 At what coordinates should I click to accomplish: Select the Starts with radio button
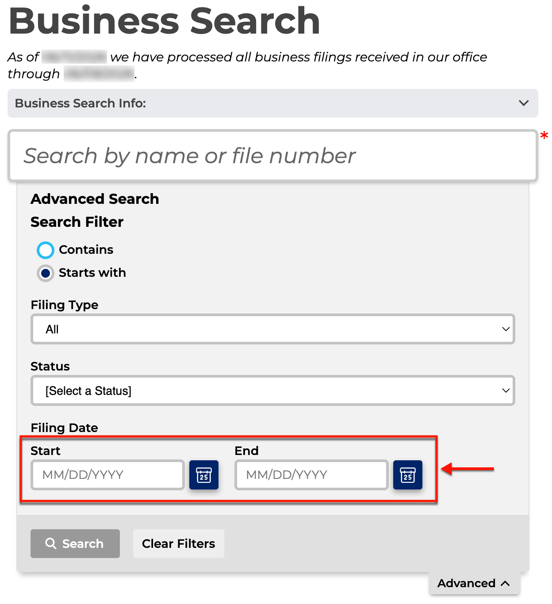(x=46, y=273)
